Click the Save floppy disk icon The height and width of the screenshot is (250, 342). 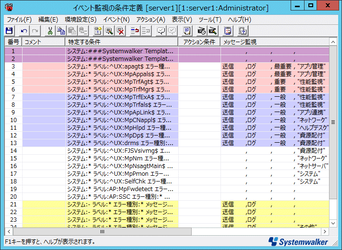(x=9, y=31)
